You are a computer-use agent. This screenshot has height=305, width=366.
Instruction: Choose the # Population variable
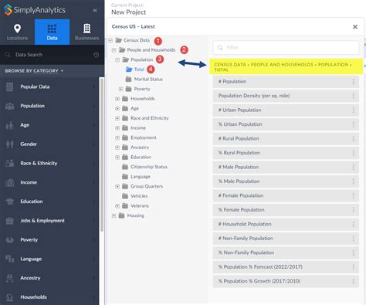pos(286,82)
